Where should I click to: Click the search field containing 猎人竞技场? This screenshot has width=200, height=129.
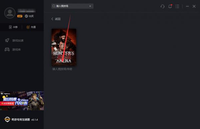(72, 6)
